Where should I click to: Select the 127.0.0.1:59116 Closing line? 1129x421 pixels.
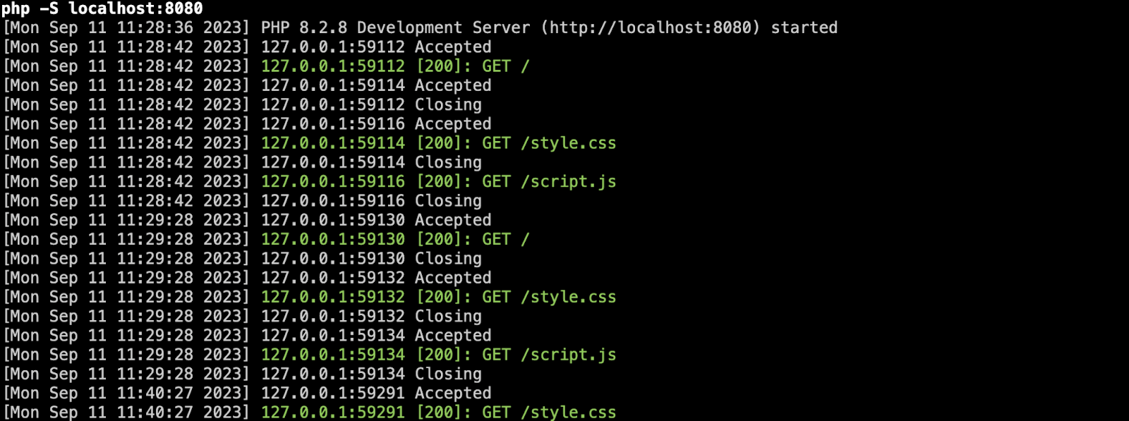click(371, 201)
